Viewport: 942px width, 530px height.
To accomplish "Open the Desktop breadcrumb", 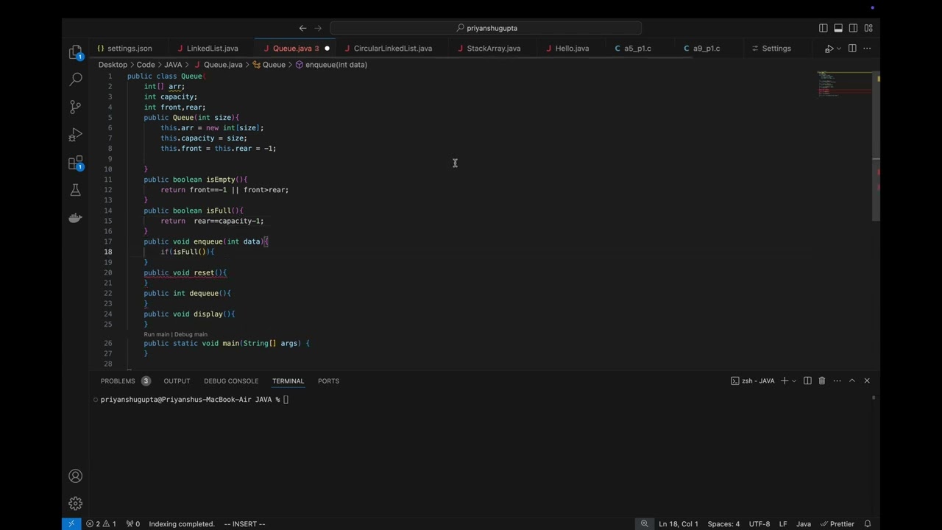I will click(113, 65).
